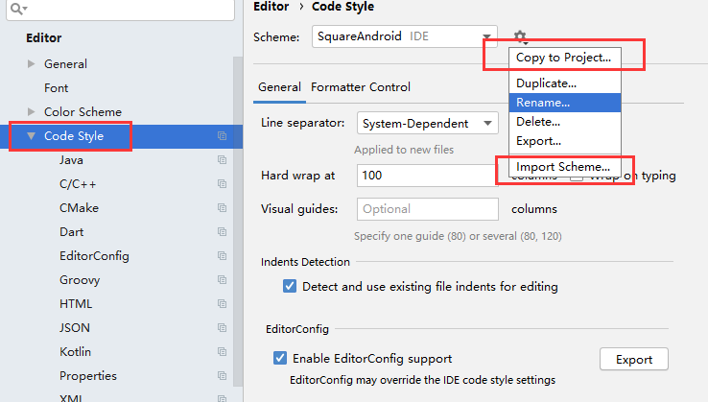This screenshot has height=402, width=708.
Task: Select Groovy in the Code Style tree
Action: pyautogui.click(x=81, y=280)
